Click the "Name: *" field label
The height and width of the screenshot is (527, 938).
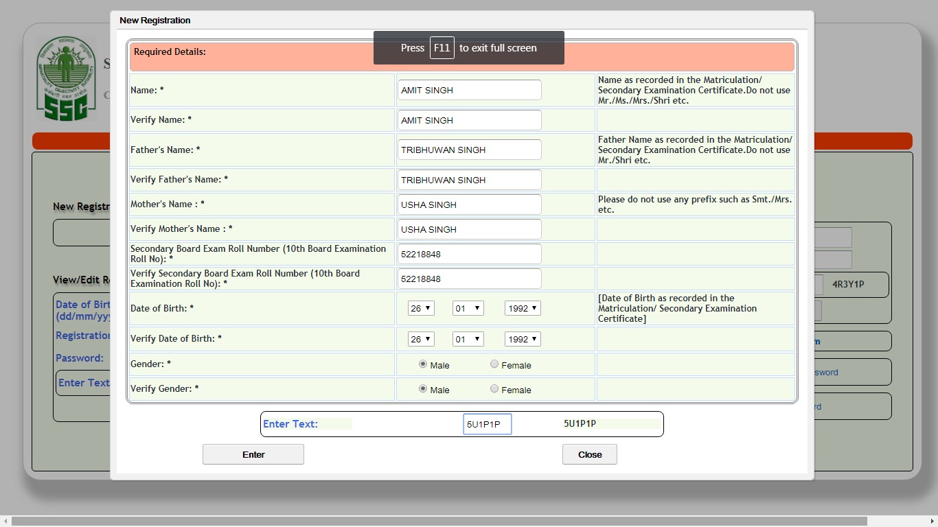tap(147, 90)
